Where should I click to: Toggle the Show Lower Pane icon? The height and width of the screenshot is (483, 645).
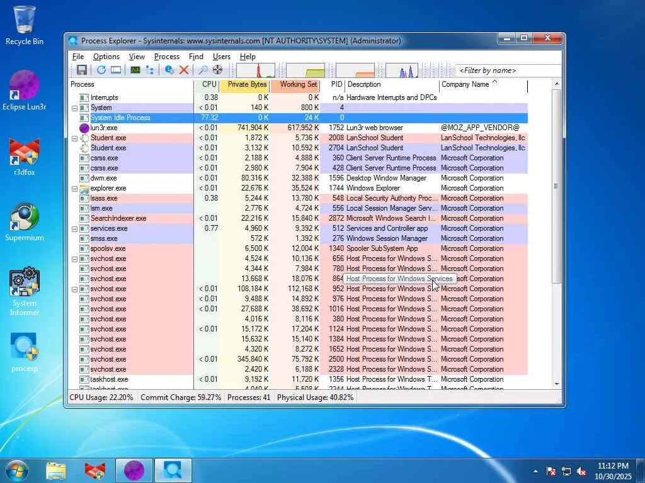point(116,70)
